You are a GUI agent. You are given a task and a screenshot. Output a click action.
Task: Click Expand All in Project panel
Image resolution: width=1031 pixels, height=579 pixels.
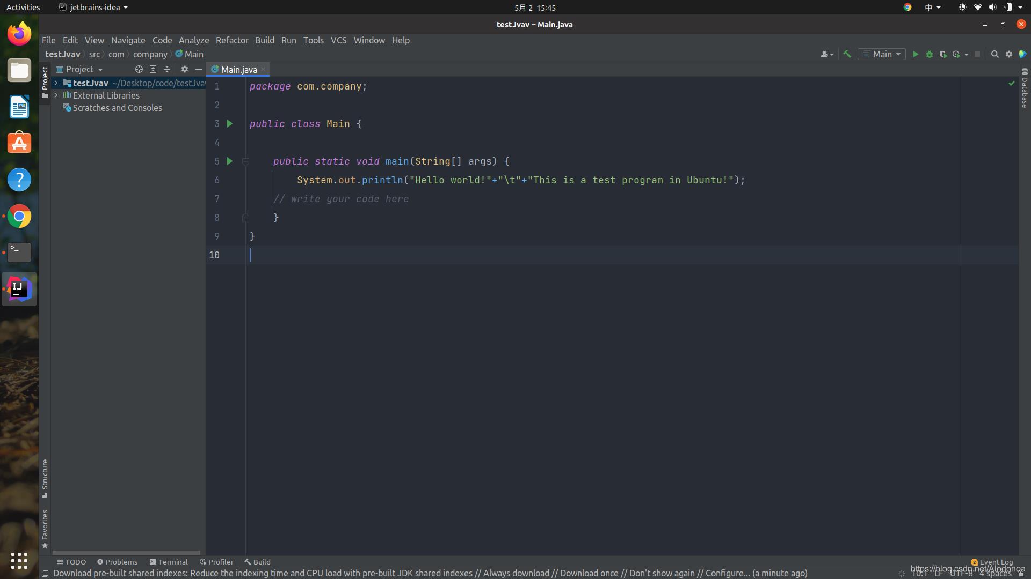point(153,69)
